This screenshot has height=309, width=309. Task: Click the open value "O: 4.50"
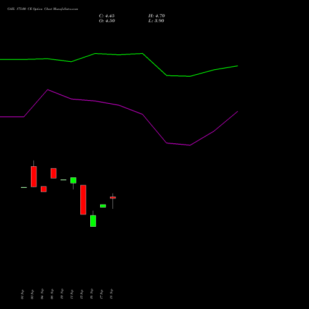[x=107, y=21]
